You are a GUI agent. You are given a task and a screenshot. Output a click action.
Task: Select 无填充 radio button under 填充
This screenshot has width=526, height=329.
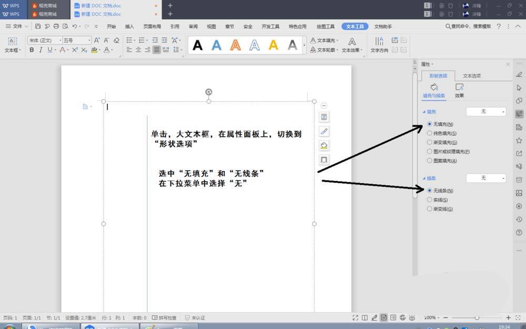tap(430, 124)
